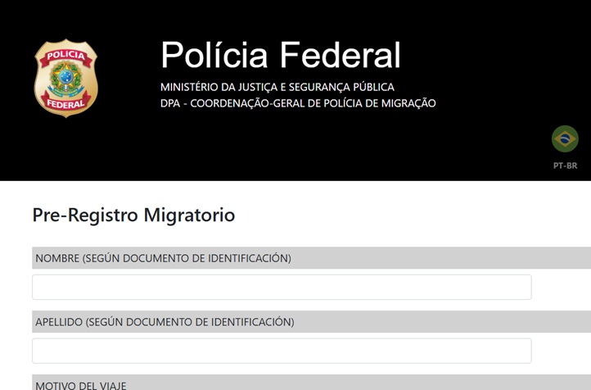This screenshot has width=591, height=390.
Task: Click the Polícia Federal gold badge logo
Action: point(65,78)
